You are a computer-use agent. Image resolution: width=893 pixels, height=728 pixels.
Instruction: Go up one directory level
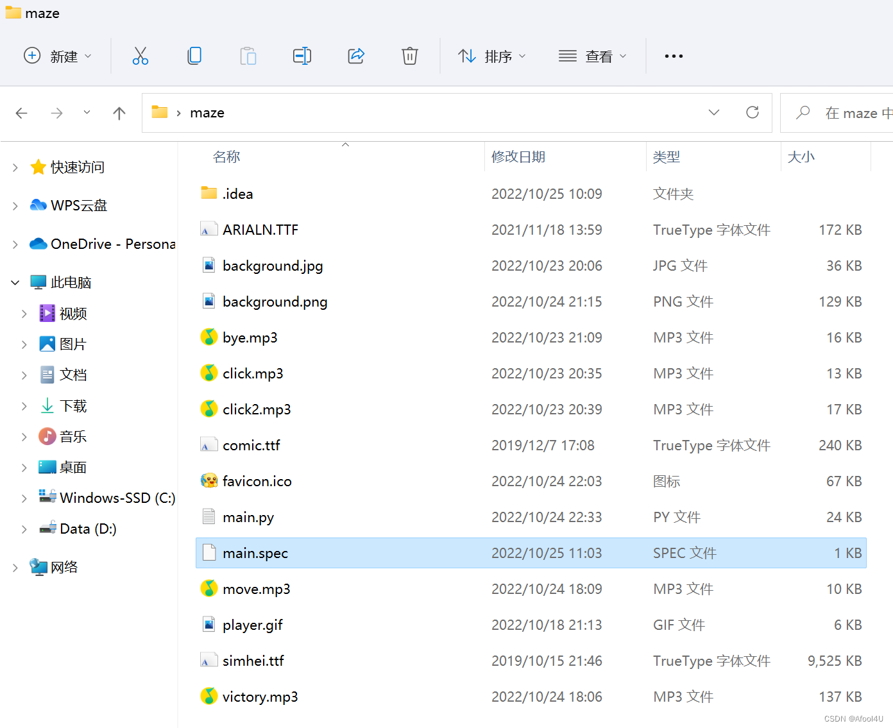[119, 114]
